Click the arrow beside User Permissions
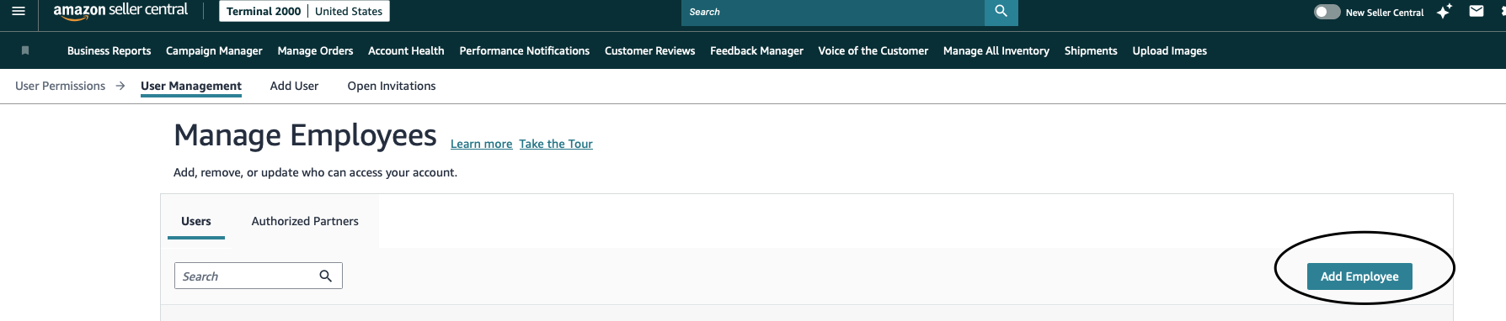Viewport: 1506px width, 321px height. pos(120,86)
